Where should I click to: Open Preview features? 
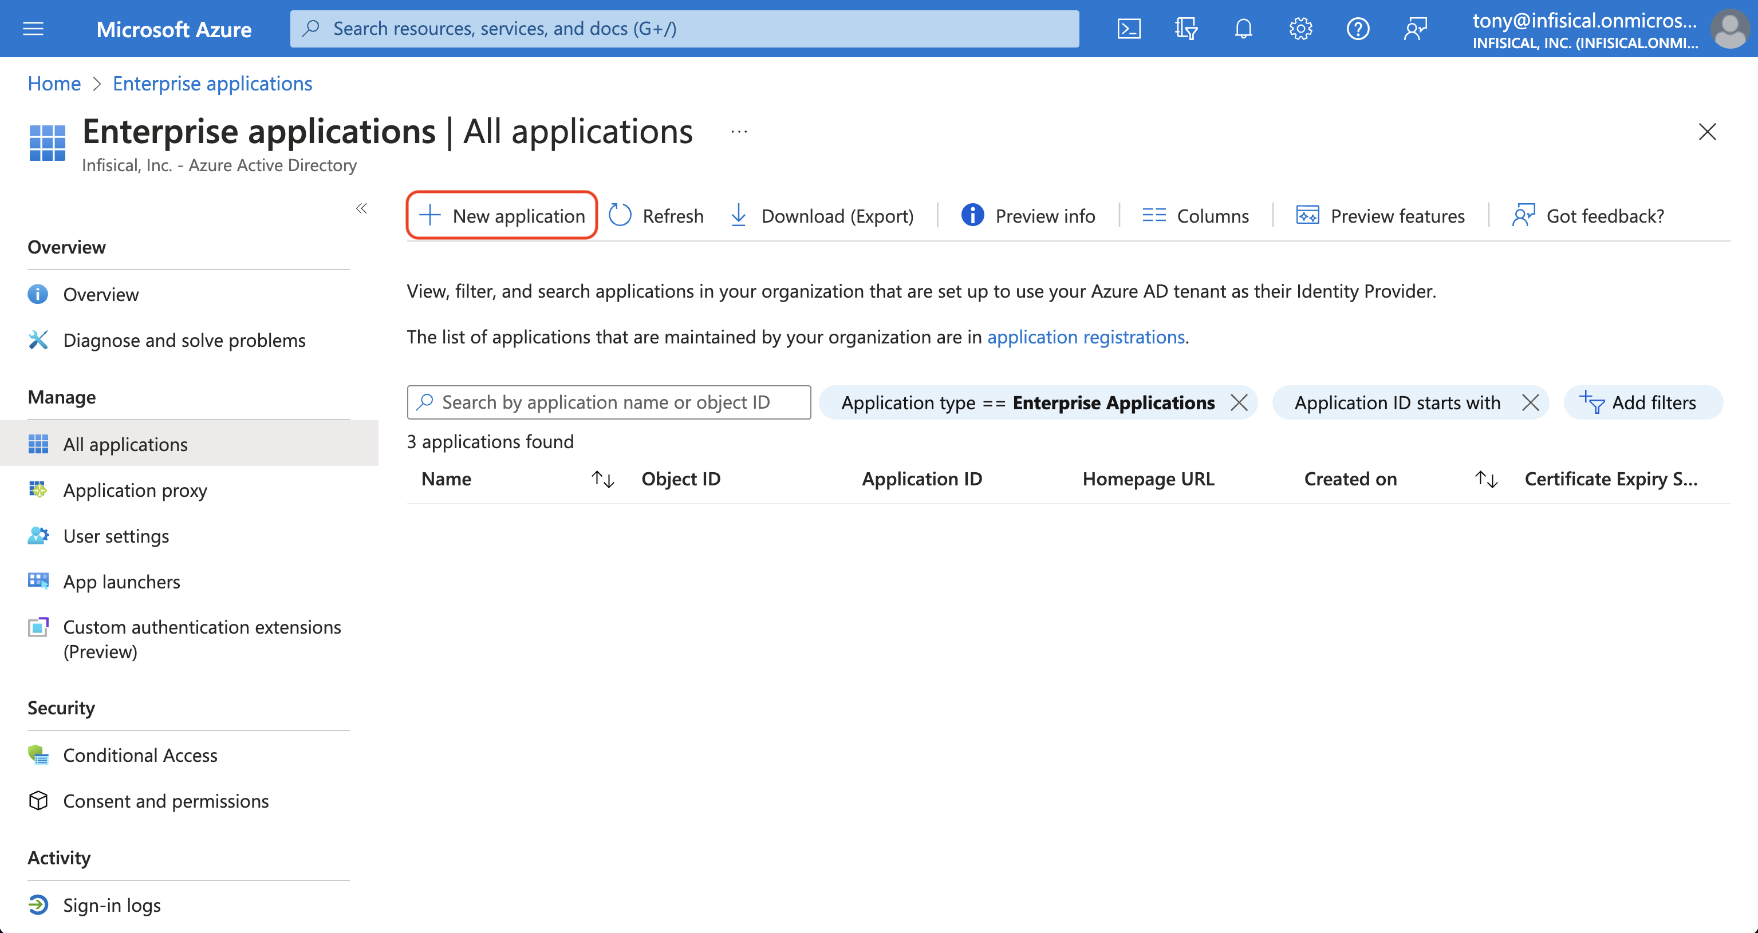[1380, 216]
